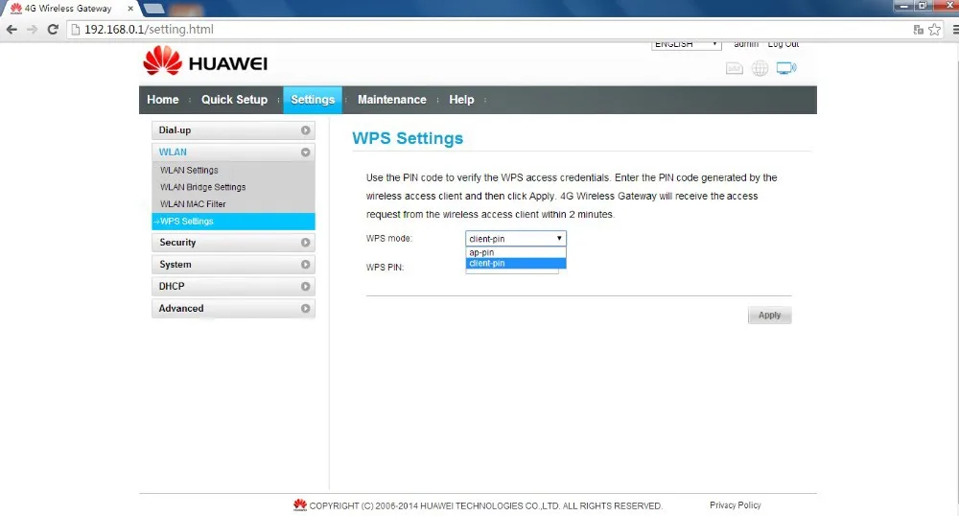Click the tab's Huawei favicon
This screenshot has height=516, width=959.
[16, 9]
